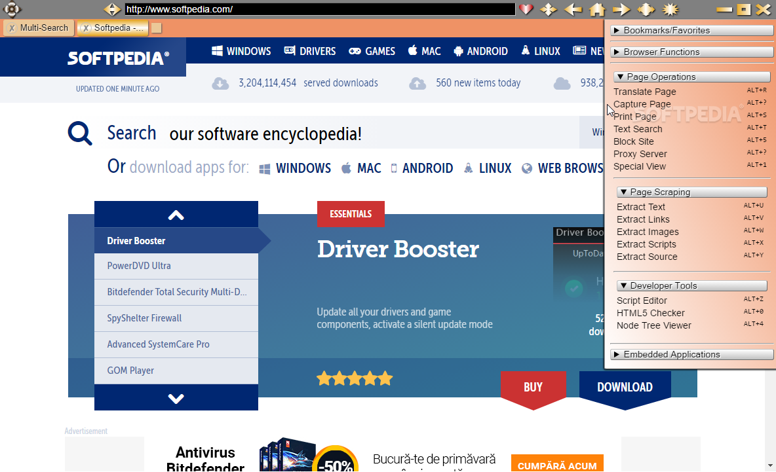
Task: Run Extract Links
Action: click(643, 219)
